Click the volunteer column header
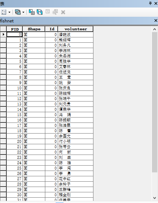Viewport: 158px width, 203px height. tap(76, 29)
